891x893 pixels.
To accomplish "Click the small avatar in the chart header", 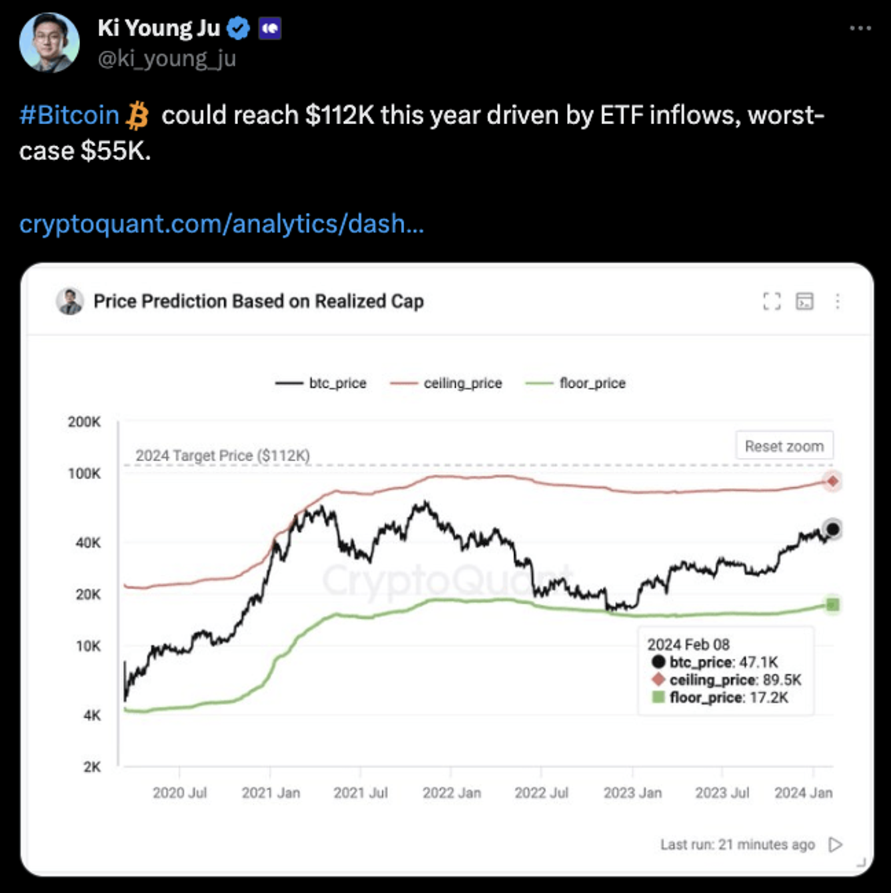I will pyautogui.click(x=70, y=301).
